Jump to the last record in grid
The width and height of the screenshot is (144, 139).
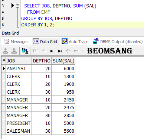(60, 51)
